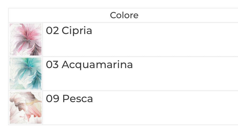The height and width of the screenshot is (126, 238).
Task: Click the small signature logo on Pesca swatch
Action: point(22,117)
